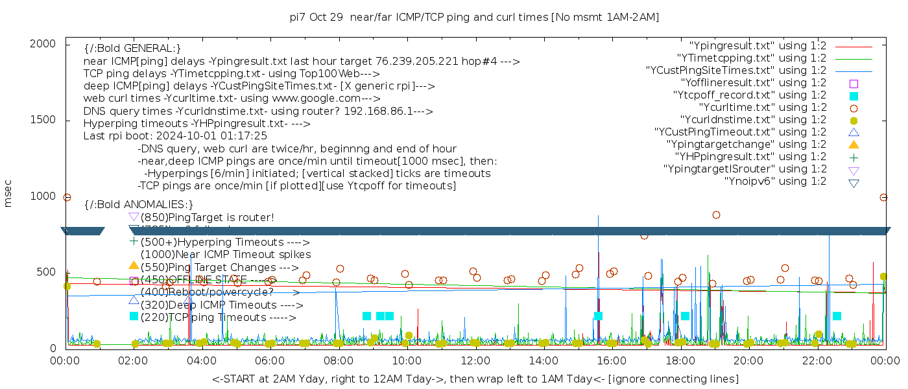Screen dimensions: 908x389
Task: Click the curl time circle near 19:00 at 875 msec
Action: pyautogui.click(x=716, y=215)
